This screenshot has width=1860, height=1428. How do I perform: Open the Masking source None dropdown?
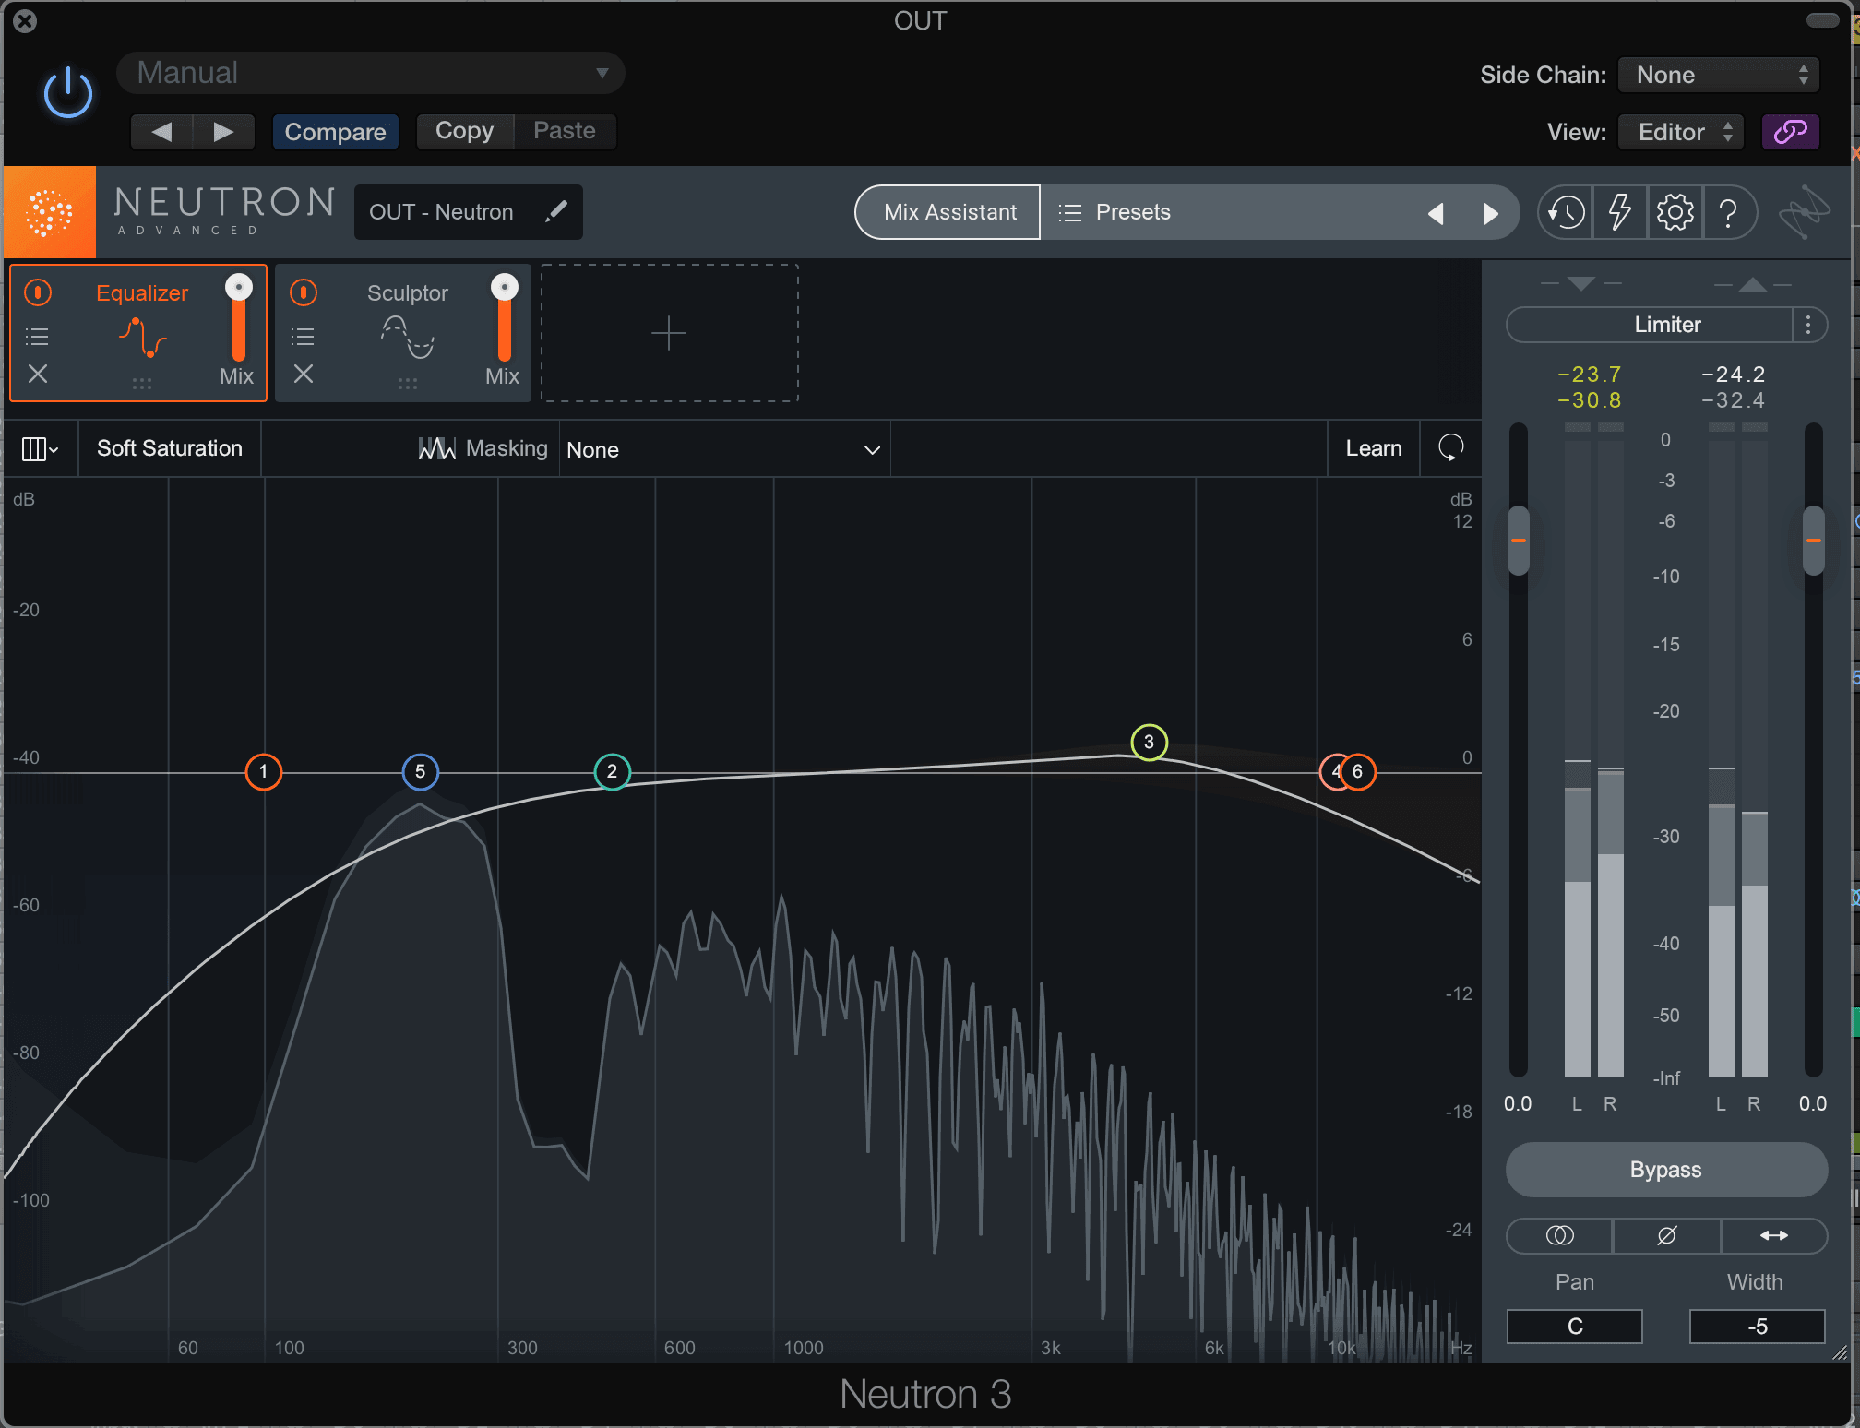click(724, 449)
